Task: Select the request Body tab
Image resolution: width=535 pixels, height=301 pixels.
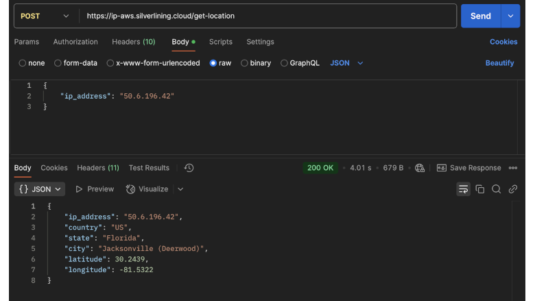Action: (x=183, y=42)
